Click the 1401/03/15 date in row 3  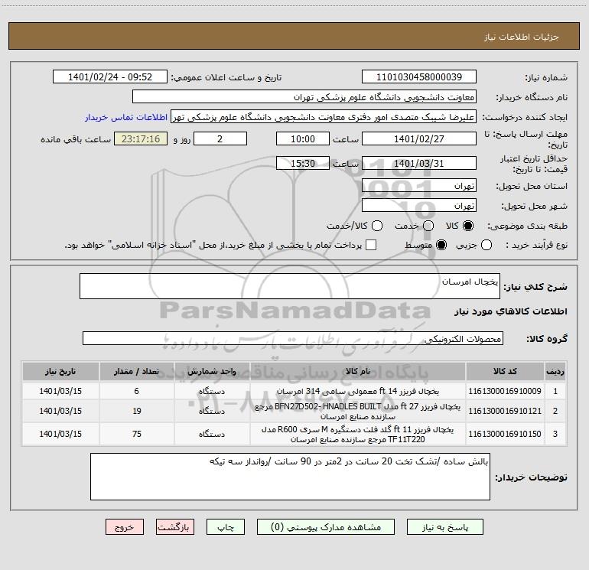click(60, 434)
